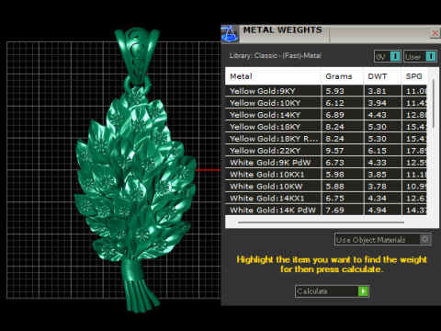Click the 4.43 DWT value
The width and height of the screenshot is (441, 331).
tap(377, 115)
